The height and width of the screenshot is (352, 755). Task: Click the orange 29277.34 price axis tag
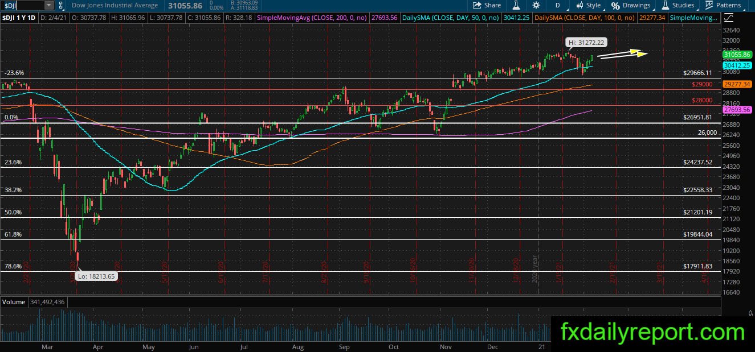coord(736,84)
